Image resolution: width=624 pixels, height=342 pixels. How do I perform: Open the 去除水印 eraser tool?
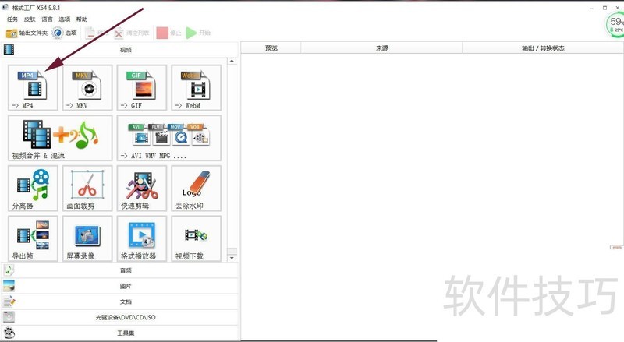click(197, 189)
